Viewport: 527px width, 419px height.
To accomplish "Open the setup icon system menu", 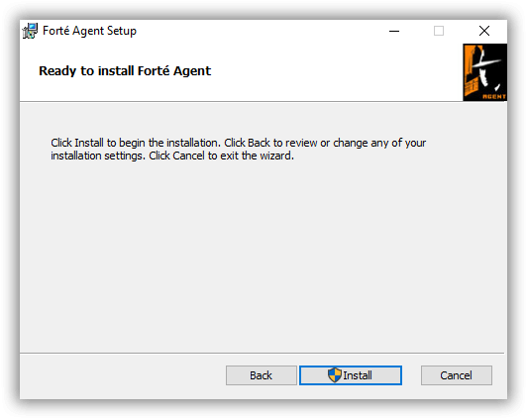I will 30,31.
